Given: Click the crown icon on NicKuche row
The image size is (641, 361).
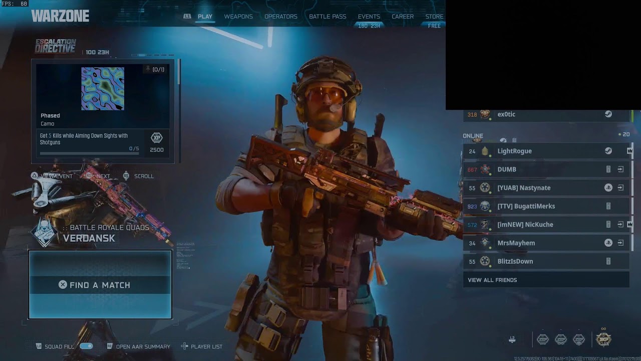Looking at the screenshot, I should click(x=629, y=225).
